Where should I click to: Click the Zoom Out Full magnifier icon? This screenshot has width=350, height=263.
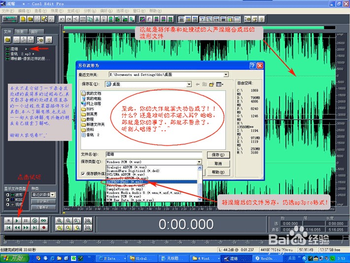[x=77, y=221]
